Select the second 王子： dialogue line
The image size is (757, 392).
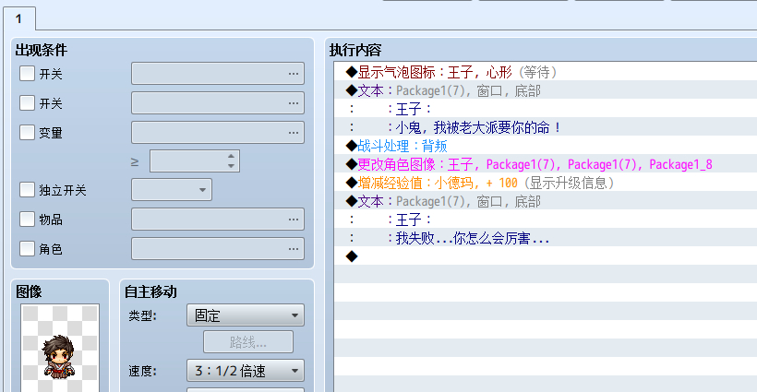[x=546, y=220]
